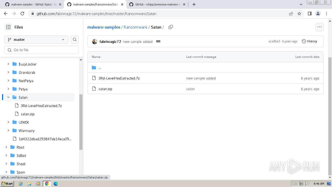View site information lock icon

(33, 14)
